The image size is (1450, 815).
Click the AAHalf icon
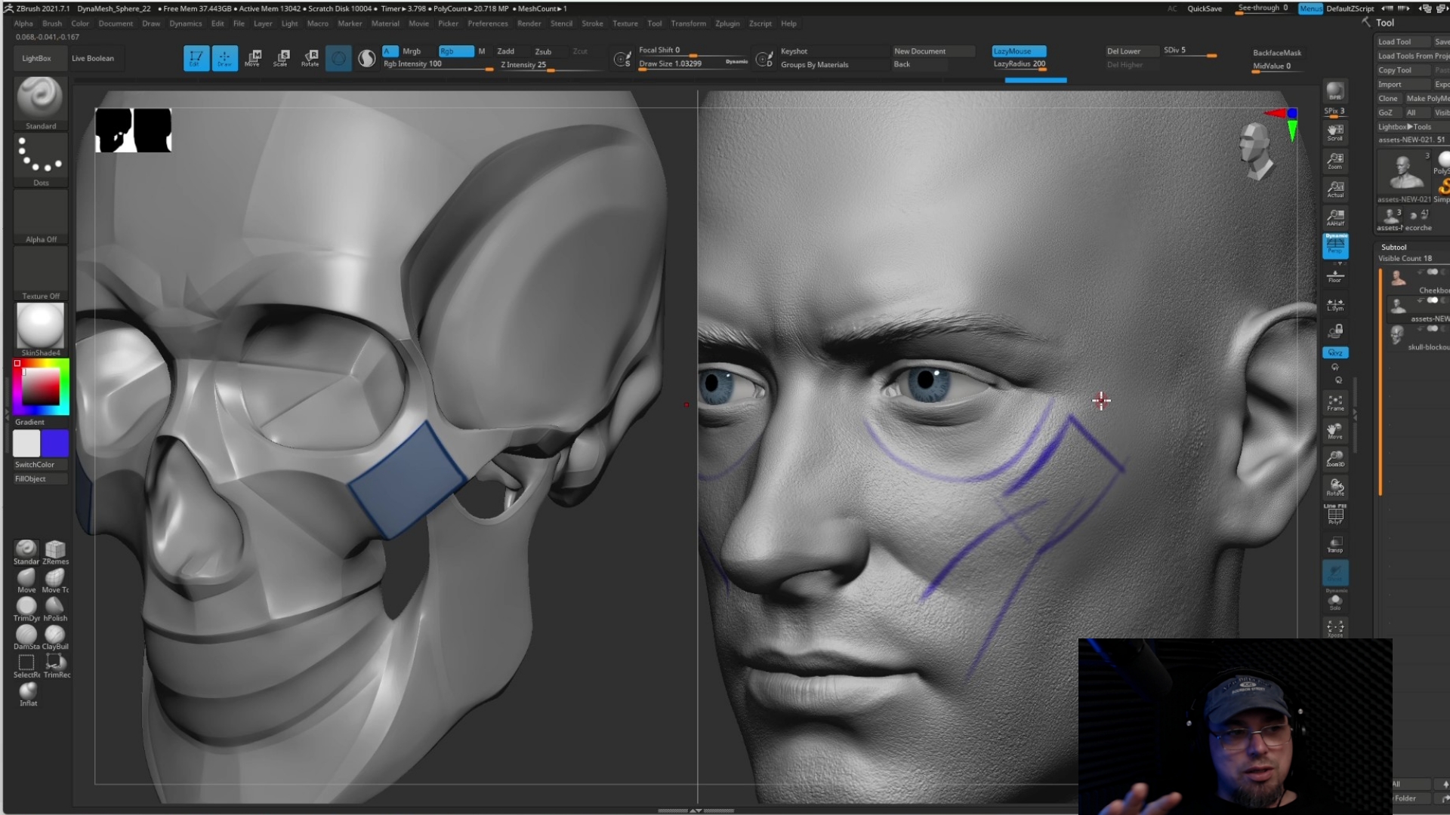pos(1335,218)
